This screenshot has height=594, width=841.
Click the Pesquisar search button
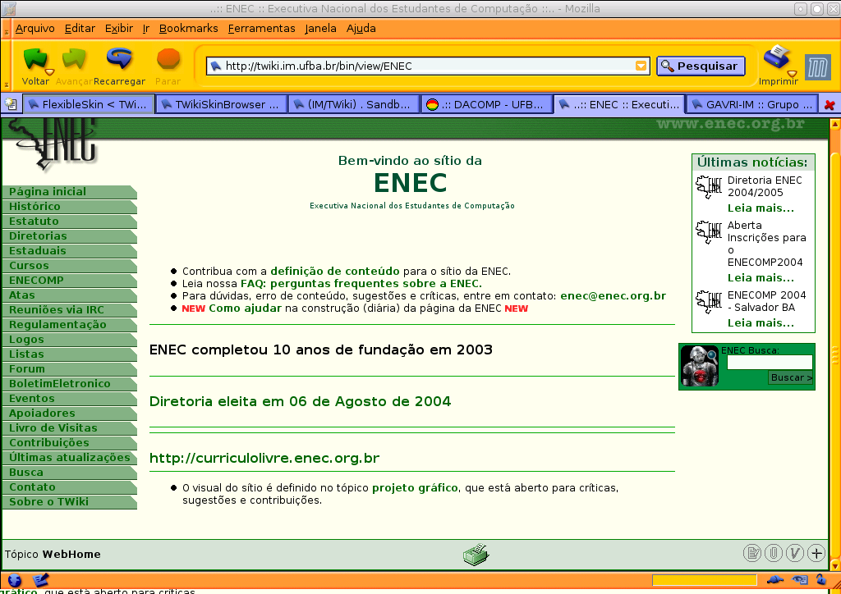pyautogui.click(x=700, y=66)
